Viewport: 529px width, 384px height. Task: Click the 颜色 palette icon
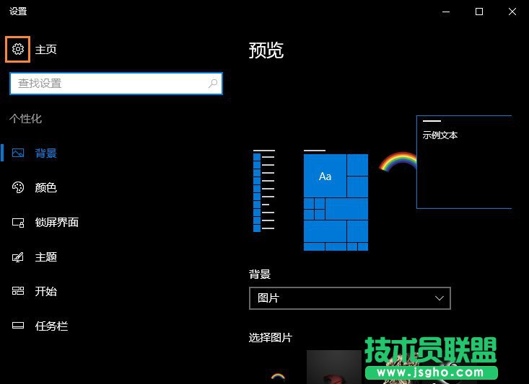tap(18, 187)
